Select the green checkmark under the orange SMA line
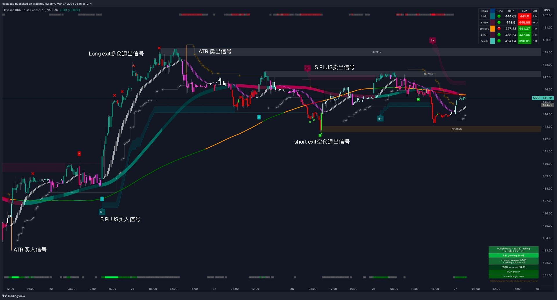 pos(418,99)
